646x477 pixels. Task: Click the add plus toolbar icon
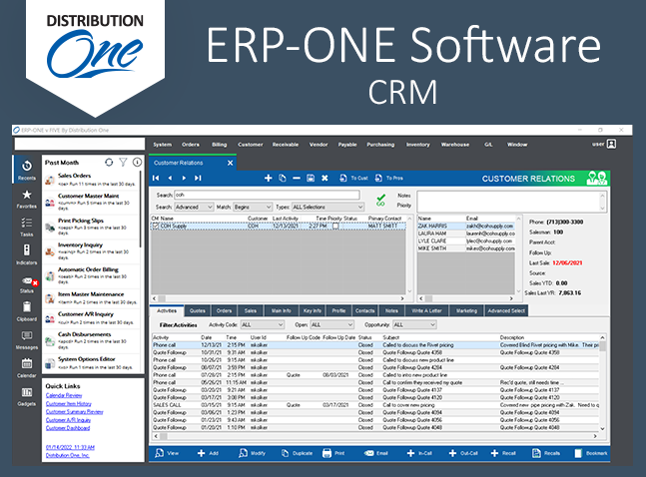269,178
